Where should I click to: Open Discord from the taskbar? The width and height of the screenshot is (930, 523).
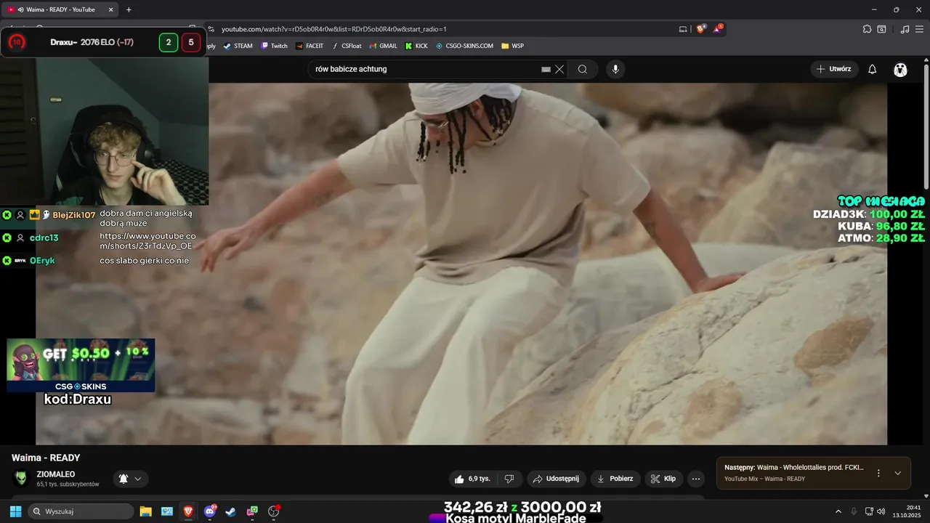210,511
